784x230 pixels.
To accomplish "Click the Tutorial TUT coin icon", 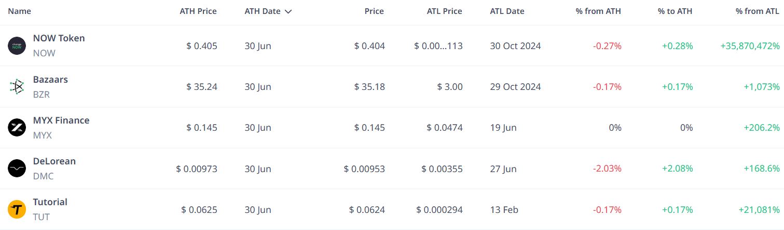I will pyautogui.click(x=17, y=209).
